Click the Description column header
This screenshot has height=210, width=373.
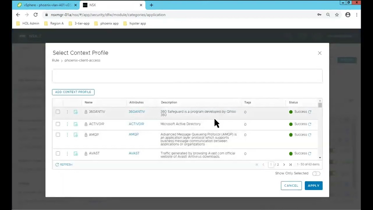click(x=169, y=102)
